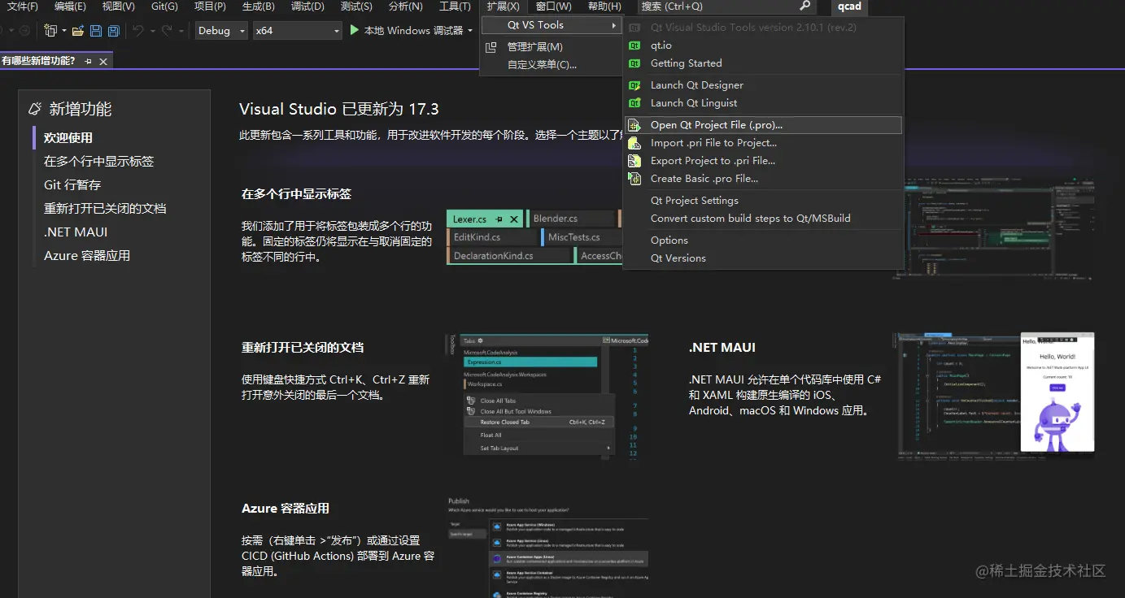
Task: Click the Redo arrow icon
Action: click(x=168, y=31)
